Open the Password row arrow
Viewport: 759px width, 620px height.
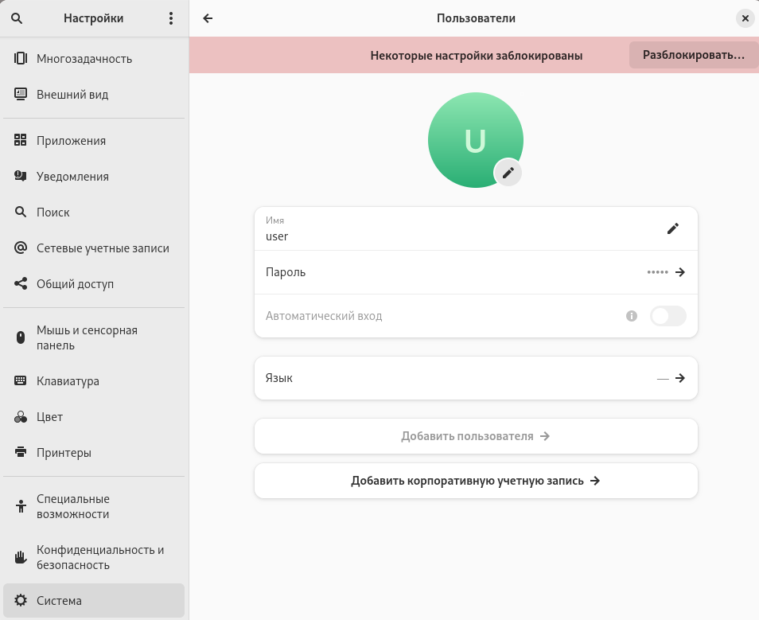pos(679,272)
